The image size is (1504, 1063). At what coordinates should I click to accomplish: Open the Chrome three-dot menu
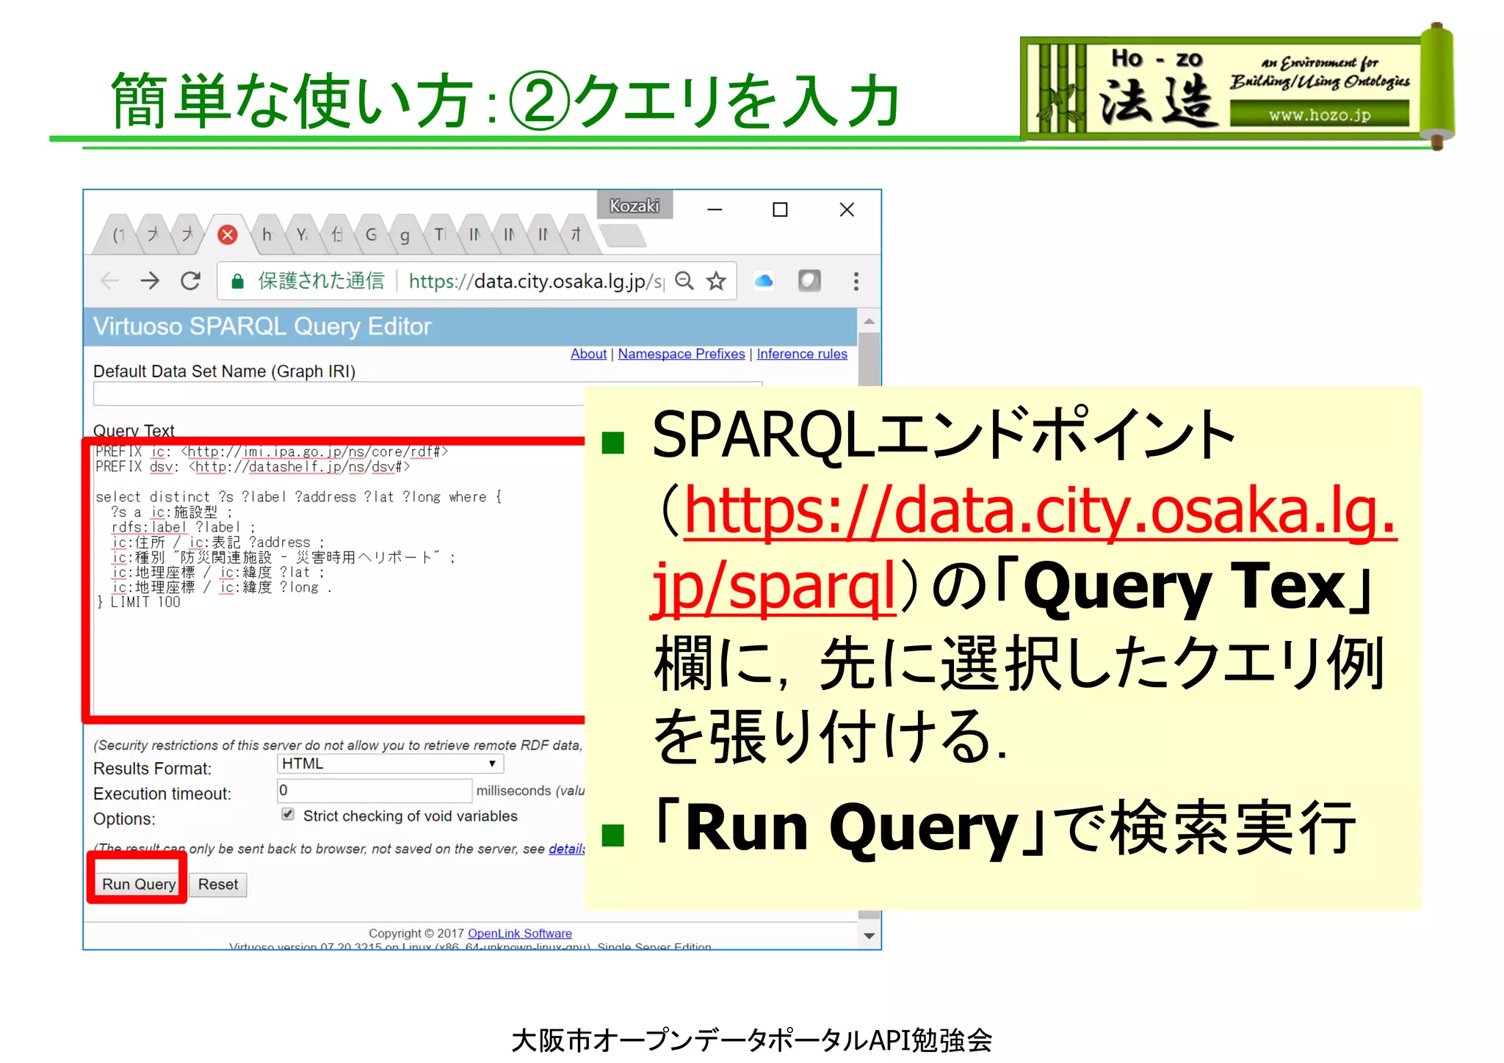(x=856, y=281)
